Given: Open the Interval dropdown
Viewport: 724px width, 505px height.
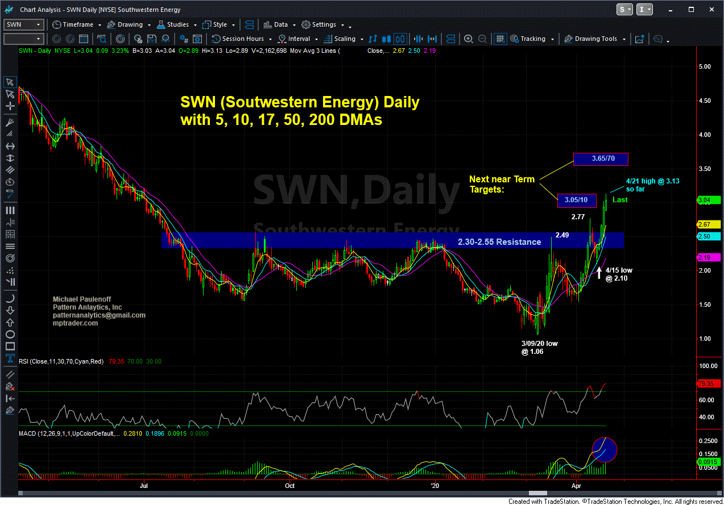Looking at the screenshot, I should [x=297, y=39].
